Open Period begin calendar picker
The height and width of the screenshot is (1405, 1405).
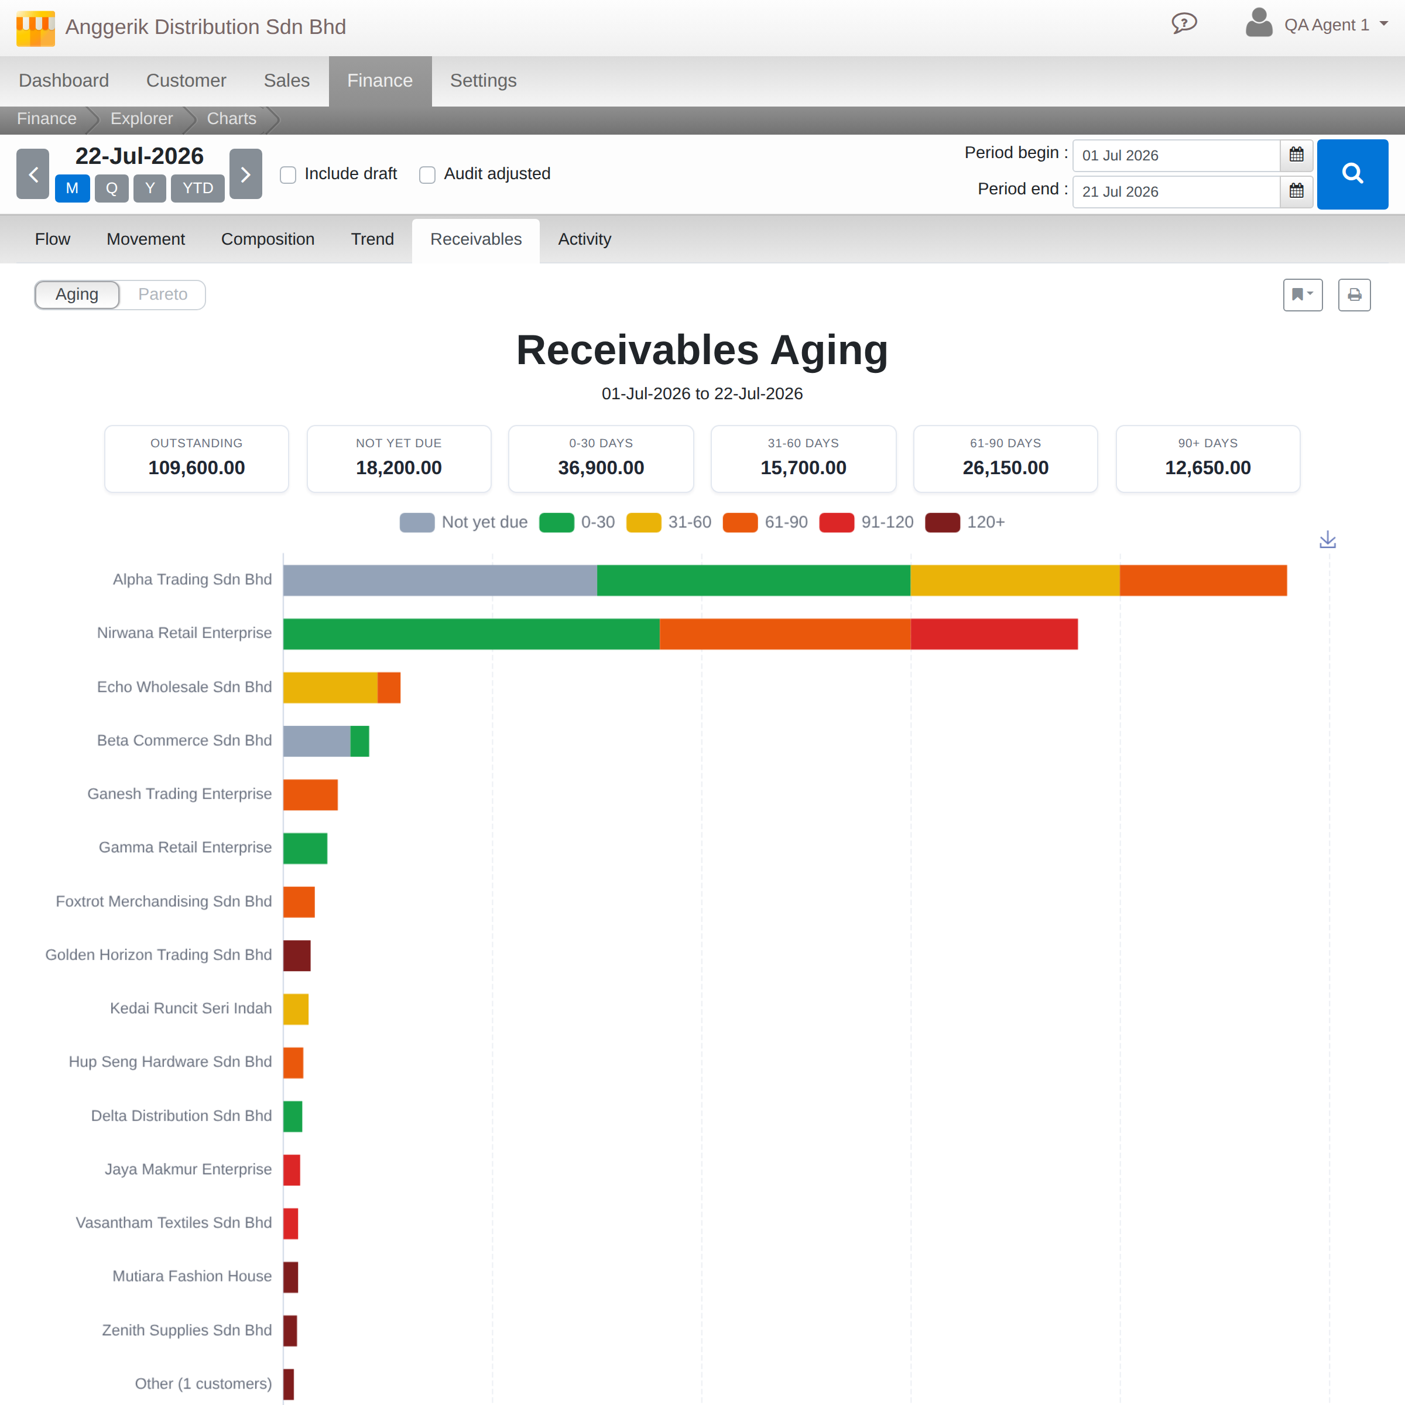[x=1296, y=155]
